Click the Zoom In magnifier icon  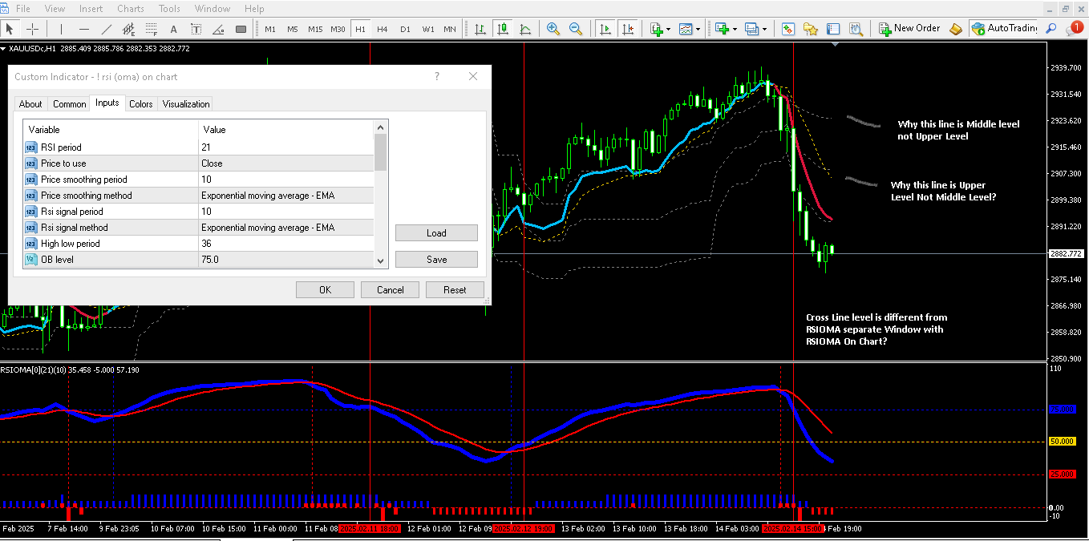click(553, 29)
